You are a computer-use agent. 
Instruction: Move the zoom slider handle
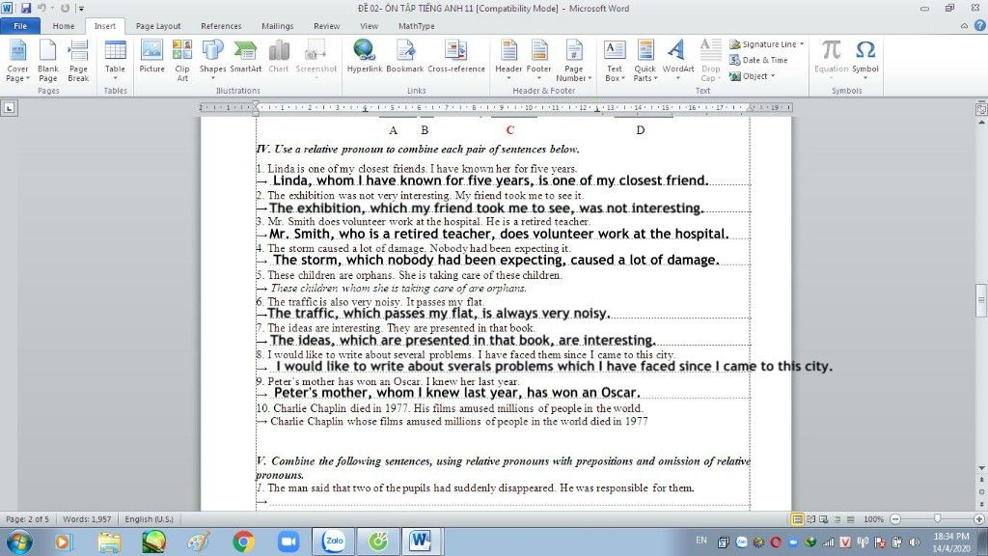coord(938,518)
